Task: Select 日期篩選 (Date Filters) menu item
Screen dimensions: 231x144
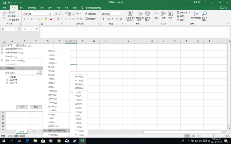Action: point(21,68)
